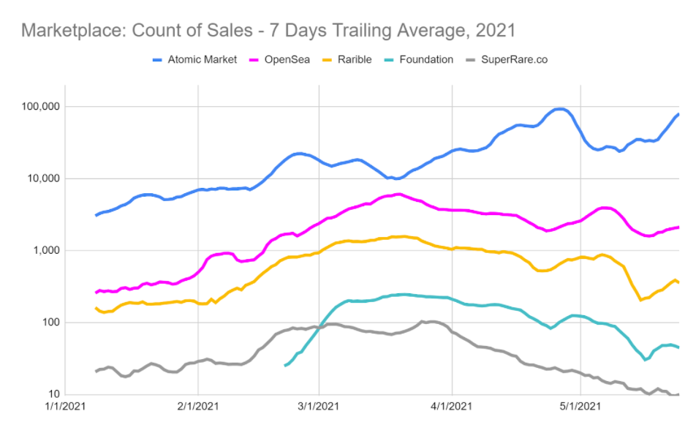Select the OpenSea legend label
This screenshot has height=433, width=696.
click(287, 59)
